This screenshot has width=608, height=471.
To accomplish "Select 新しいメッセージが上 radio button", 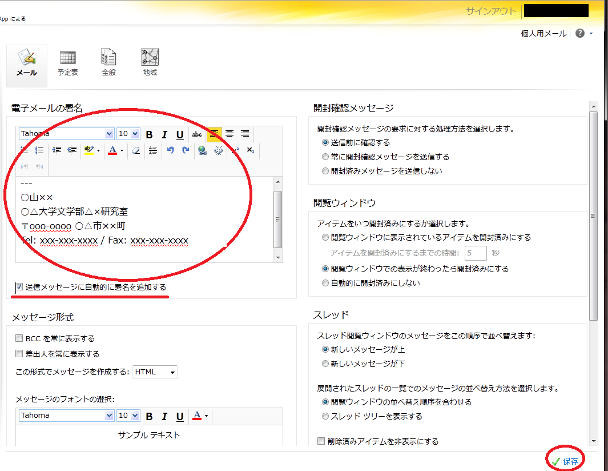I will (x=325, y=349).
